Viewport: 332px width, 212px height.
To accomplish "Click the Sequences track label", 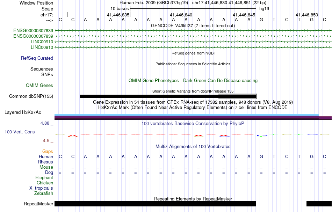I will coord(42,69).
